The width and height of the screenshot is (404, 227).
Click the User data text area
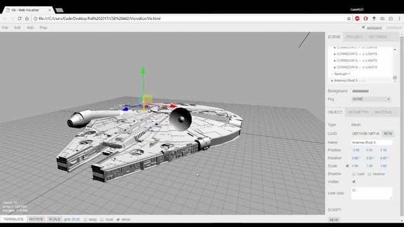point(372,193)
